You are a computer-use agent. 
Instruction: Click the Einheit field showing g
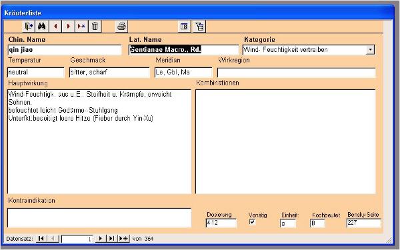coord(288,223)
